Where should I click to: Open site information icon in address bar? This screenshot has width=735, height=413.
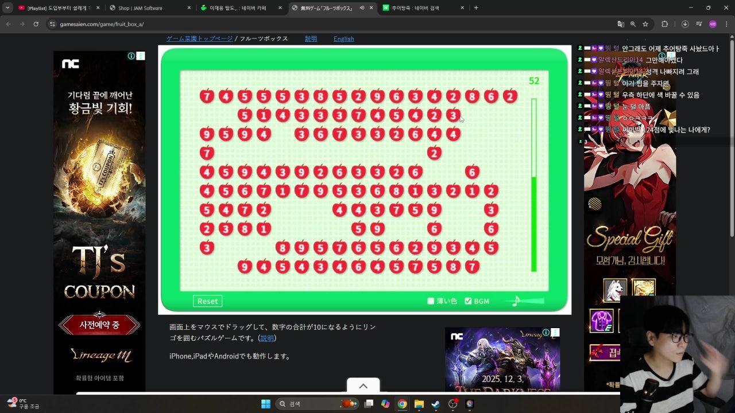[x=52, y=24]
